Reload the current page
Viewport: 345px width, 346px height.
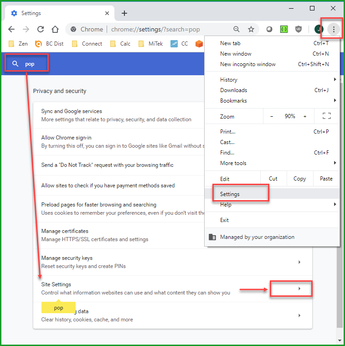pos(41,29)
